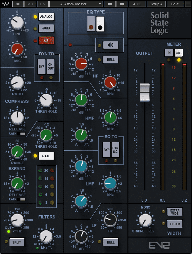Click the Setup A button
The image size is (192, 254).
tap(156, 4)
